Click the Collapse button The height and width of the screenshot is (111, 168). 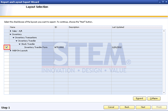coord(154,98)
